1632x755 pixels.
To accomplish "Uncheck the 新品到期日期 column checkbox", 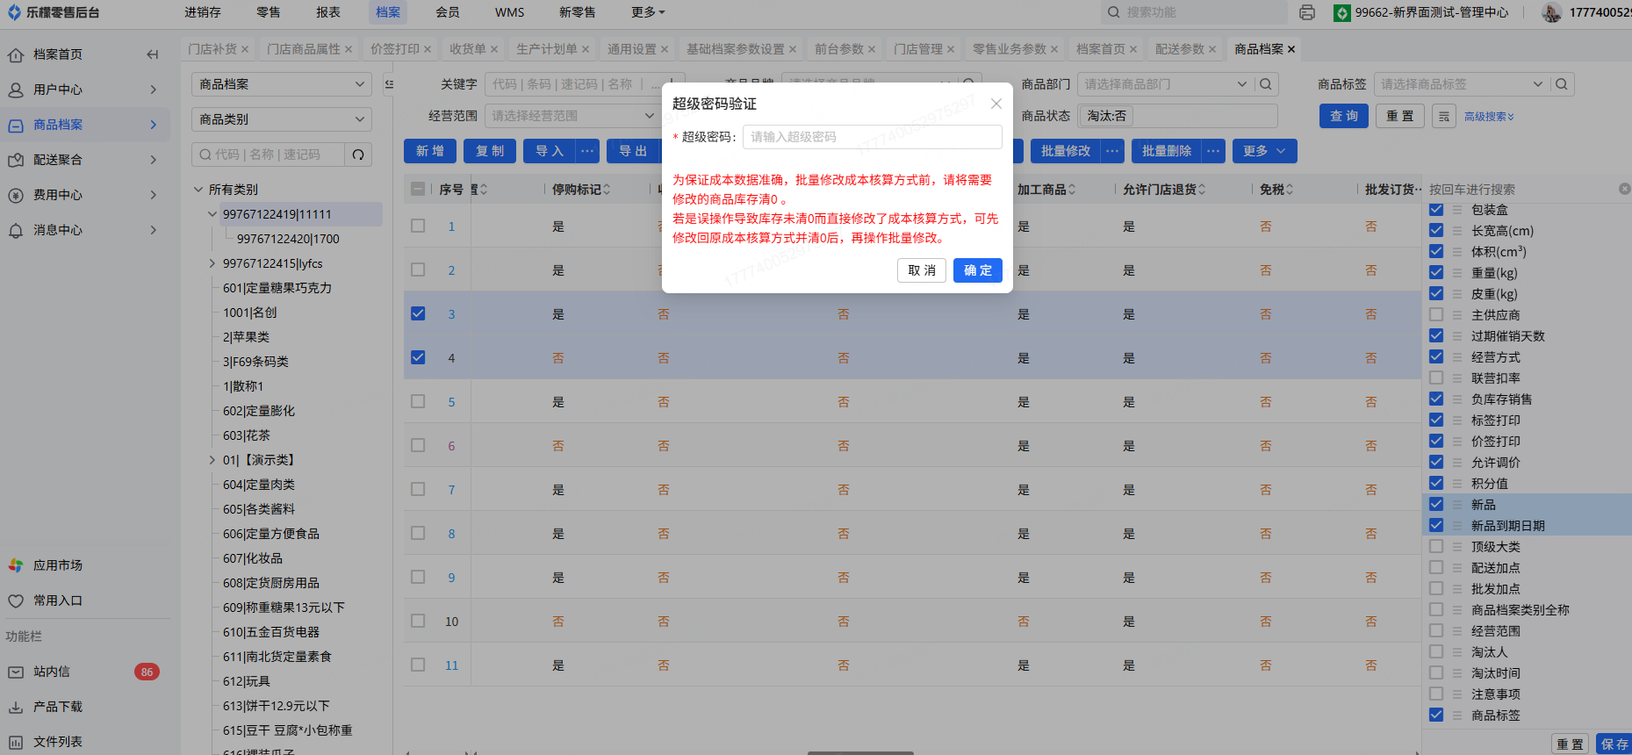I will (1436, 525).
